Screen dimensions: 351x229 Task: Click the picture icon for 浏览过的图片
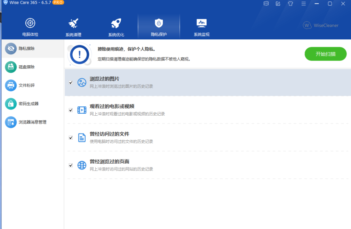(82, 82)
